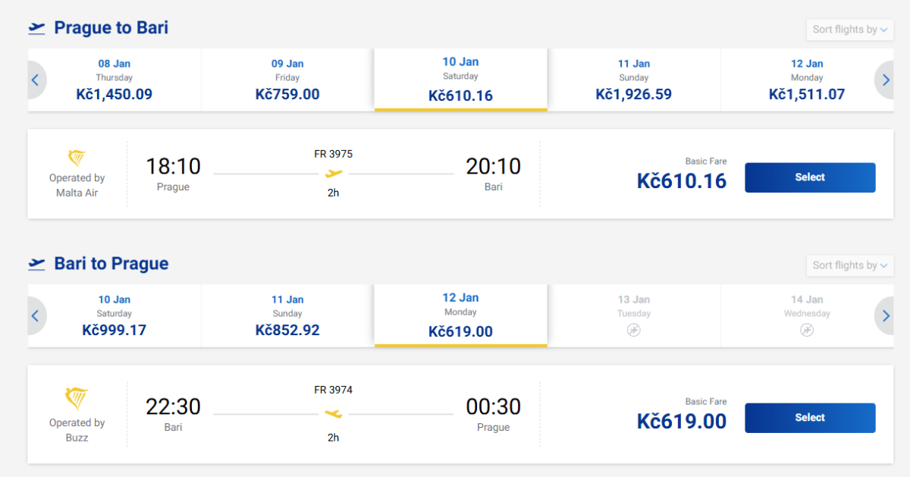Select the Kč610.16 Prague to Bari flight
The width and height of the screenshot is (910, 477).
point(810,177)
